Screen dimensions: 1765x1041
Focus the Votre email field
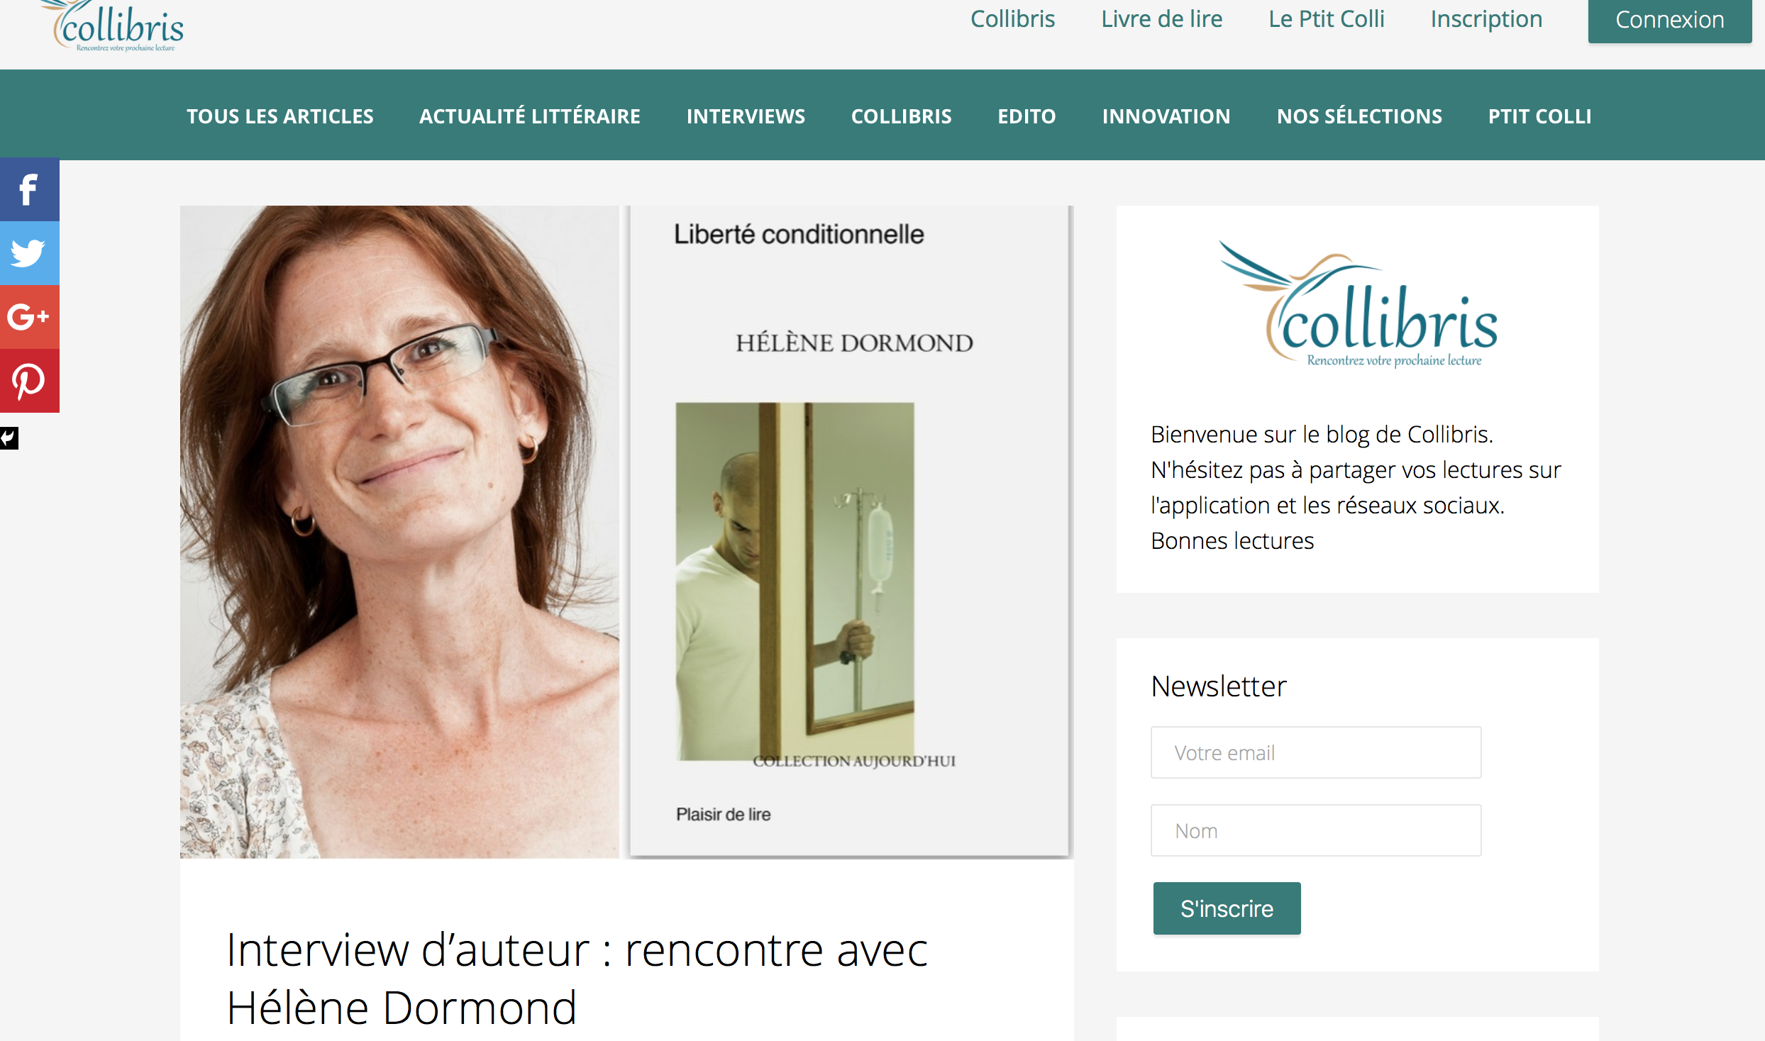coord(1316,752)
